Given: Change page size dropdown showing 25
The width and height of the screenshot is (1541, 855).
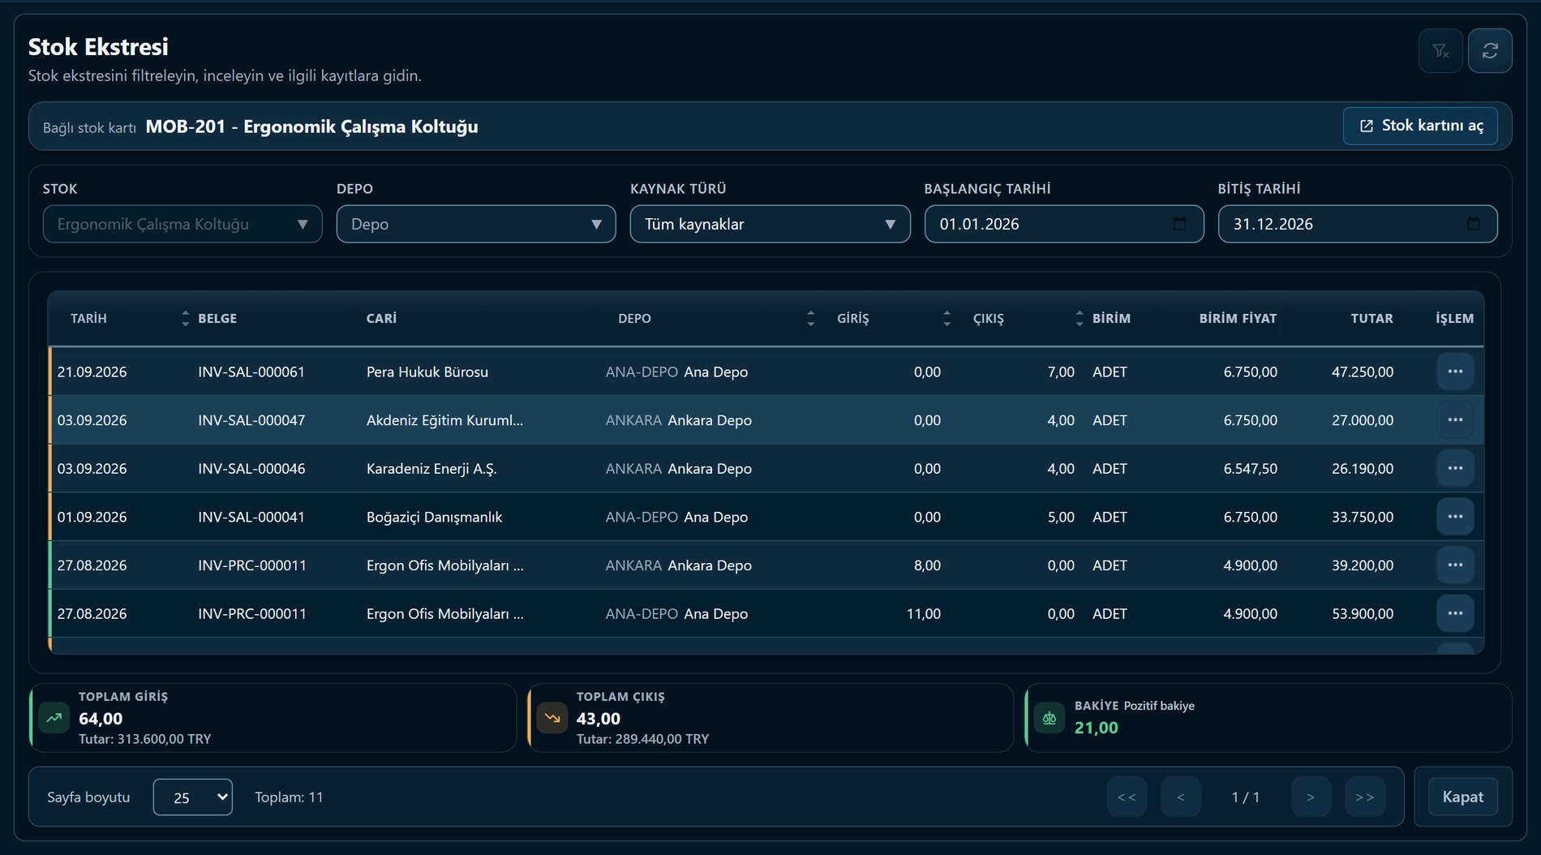Looking at the screenshot, I should pos(193,797).
